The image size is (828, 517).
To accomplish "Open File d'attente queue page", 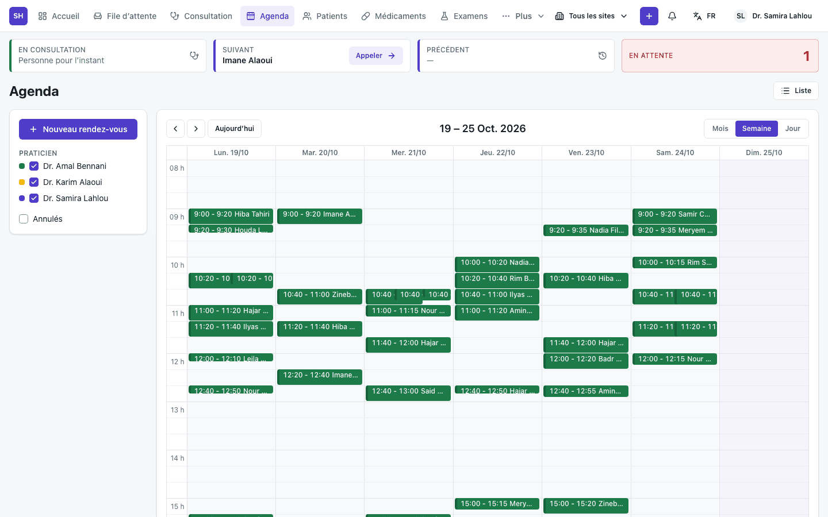I will [125, 16].
